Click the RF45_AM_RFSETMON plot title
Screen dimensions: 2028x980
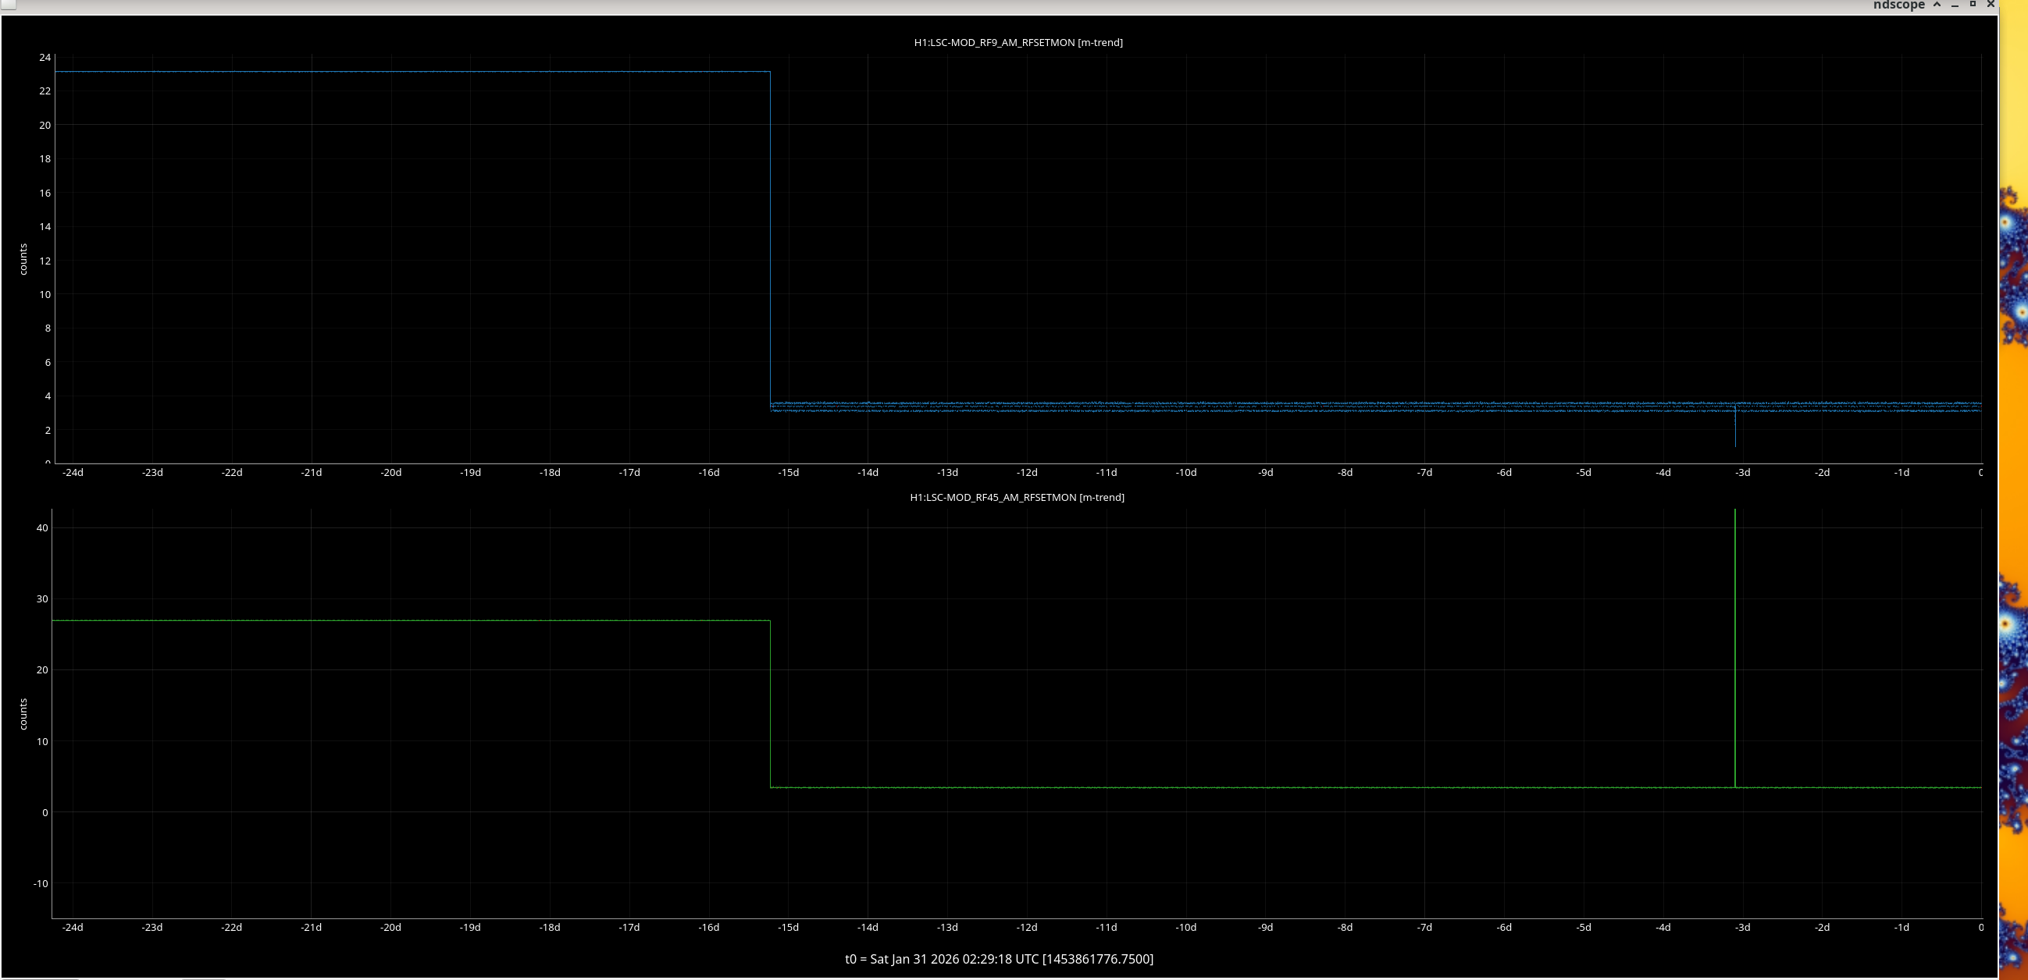pyautogui.click(x=1017, y=497)
